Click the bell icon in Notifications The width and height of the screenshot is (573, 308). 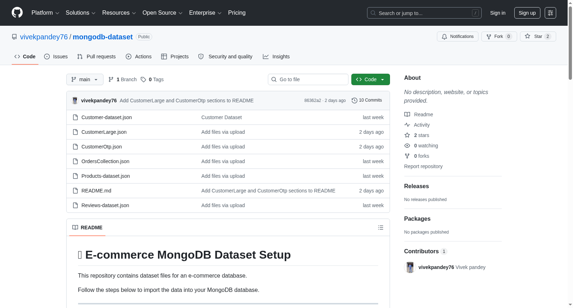(444, 36)
